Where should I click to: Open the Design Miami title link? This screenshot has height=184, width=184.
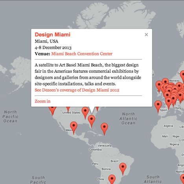53,35
